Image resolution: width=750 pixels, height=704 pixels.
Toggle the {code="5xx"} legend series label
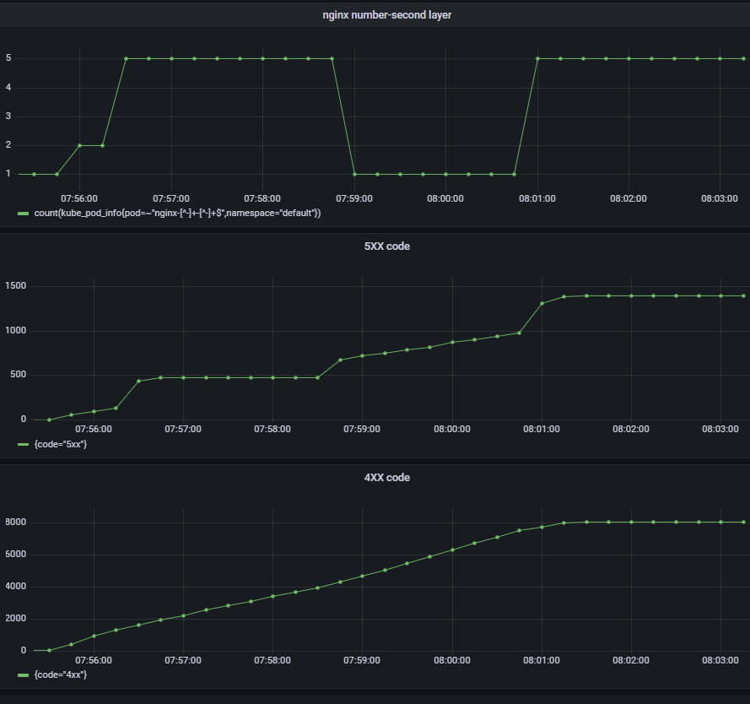(x=60, y=444)
